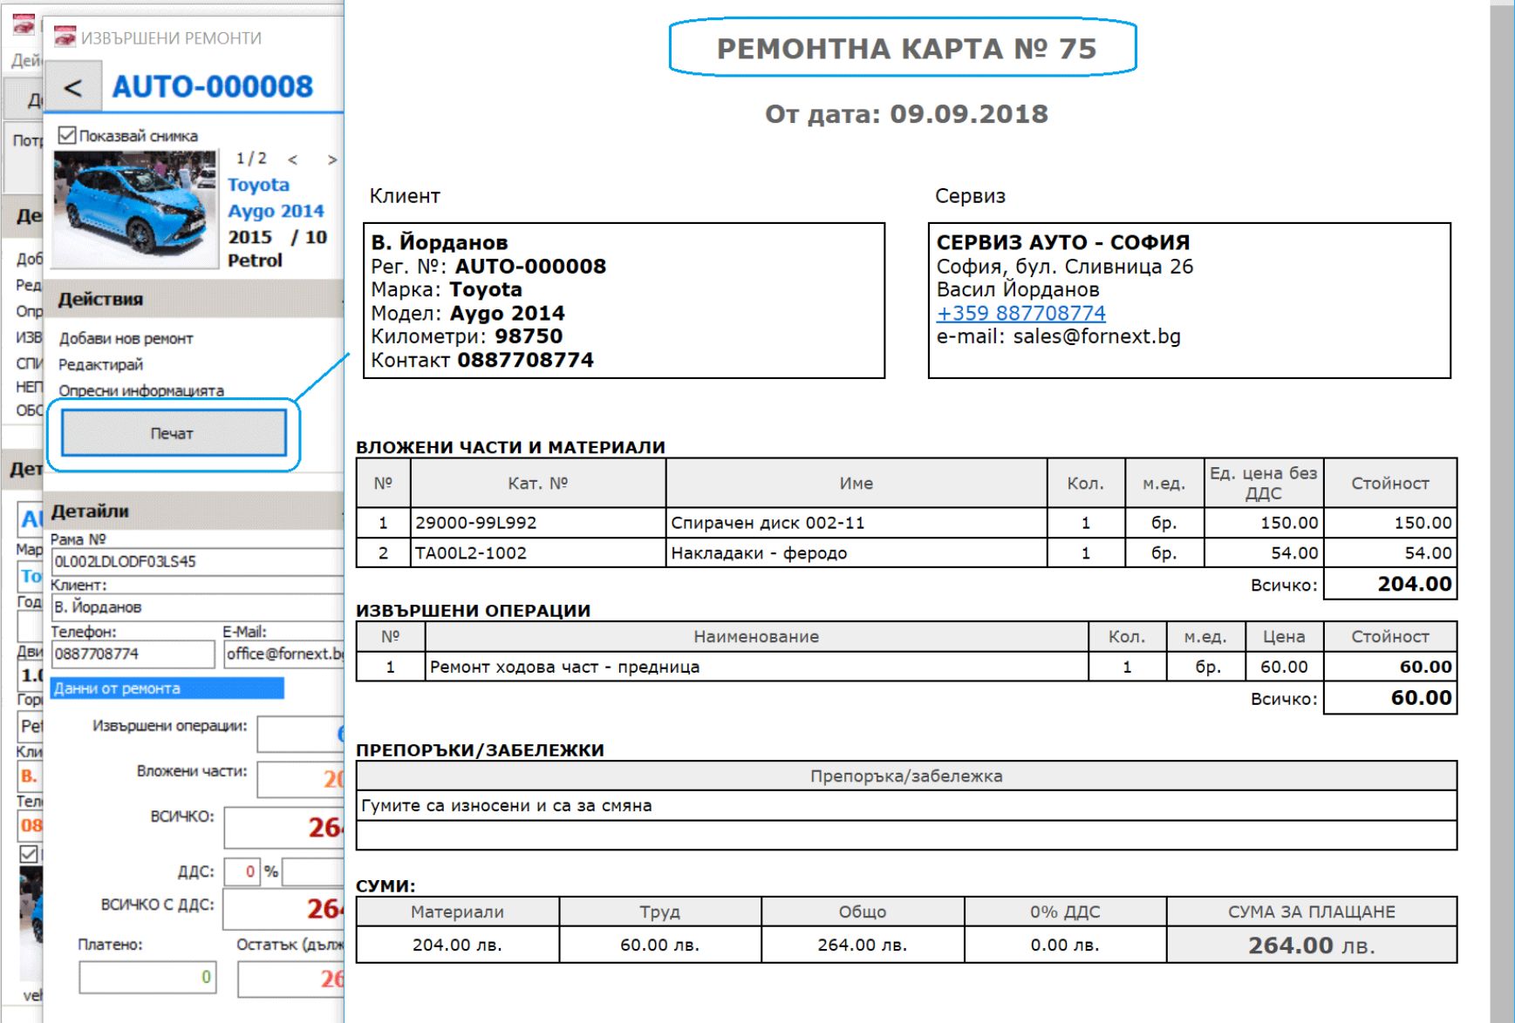Open the +359 887708774 phone link
Screen dimensions: 1515x1023
[1020, 313]
